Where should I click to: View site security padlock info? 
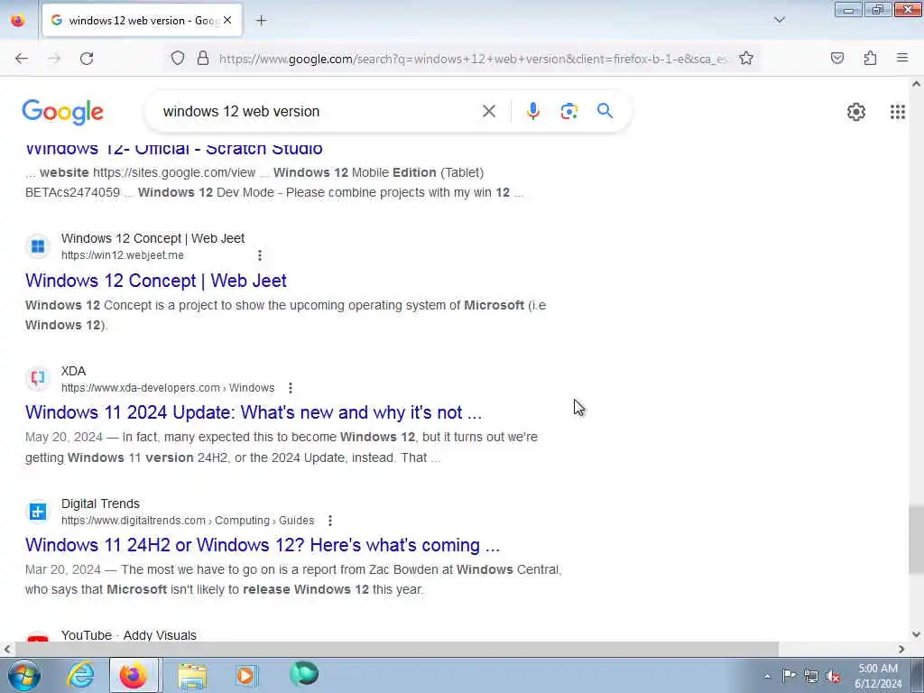coord(203,58)
